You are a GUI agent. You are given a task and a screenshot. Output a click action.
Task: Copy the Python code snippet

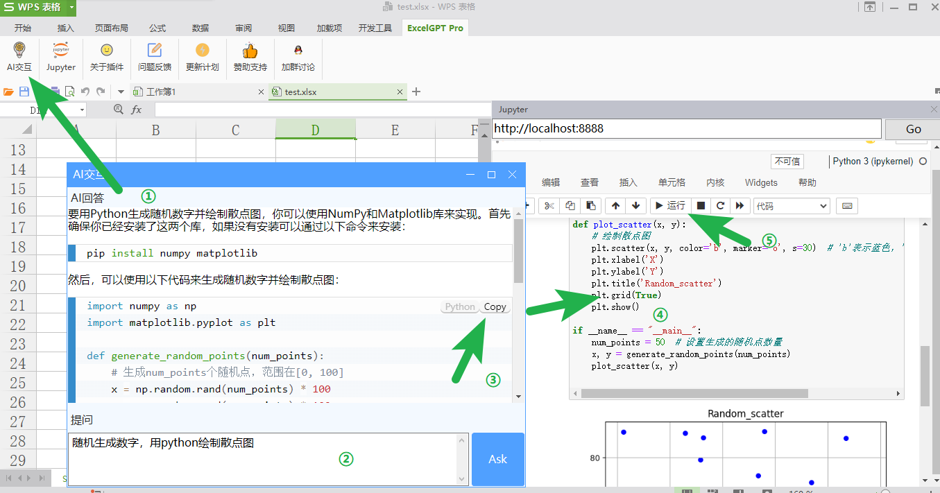495,307
